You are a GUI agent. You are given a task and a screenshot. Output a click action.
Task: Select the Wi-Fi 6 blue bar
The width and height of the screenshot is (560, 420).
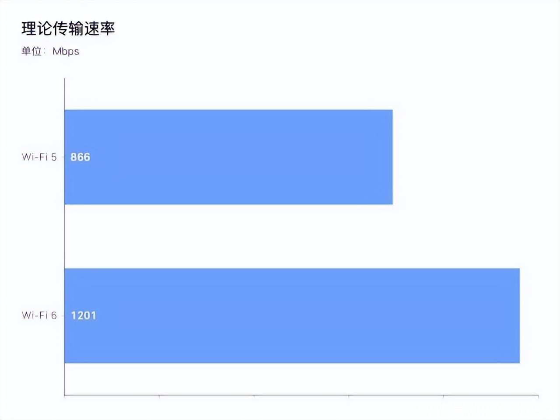(x=292, y=315)
